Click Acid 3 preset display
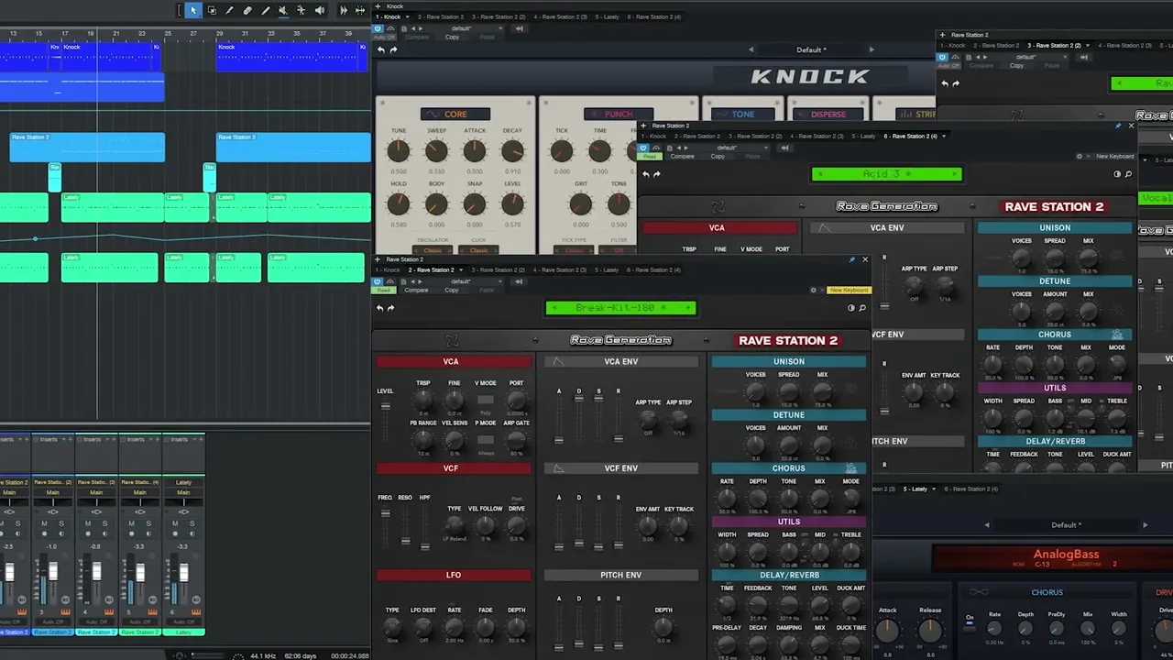1173x660 pixels. (x=886, y=174)
